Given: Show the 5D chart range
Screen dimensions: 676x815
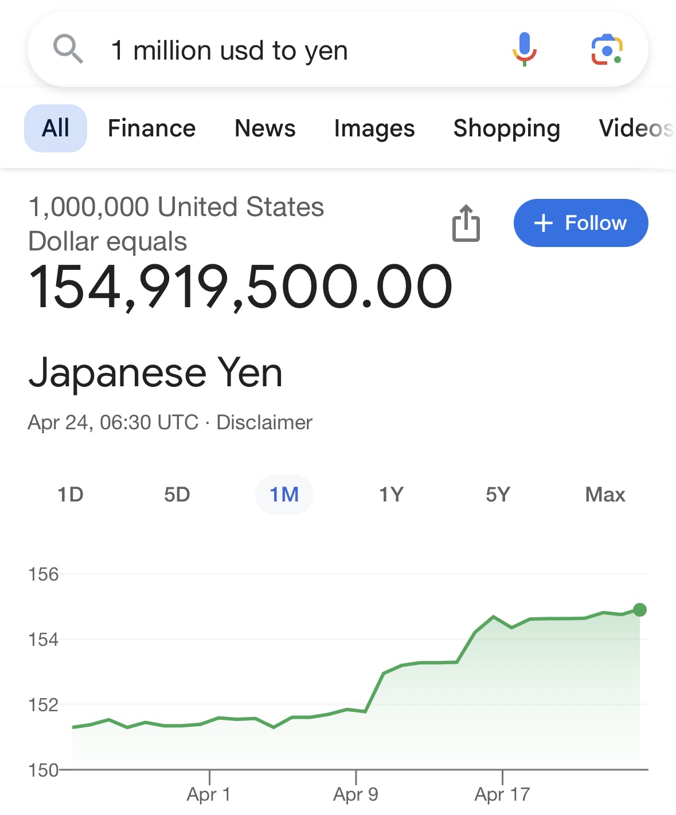Looking at the screenshot, I should (x=177, y=495).
